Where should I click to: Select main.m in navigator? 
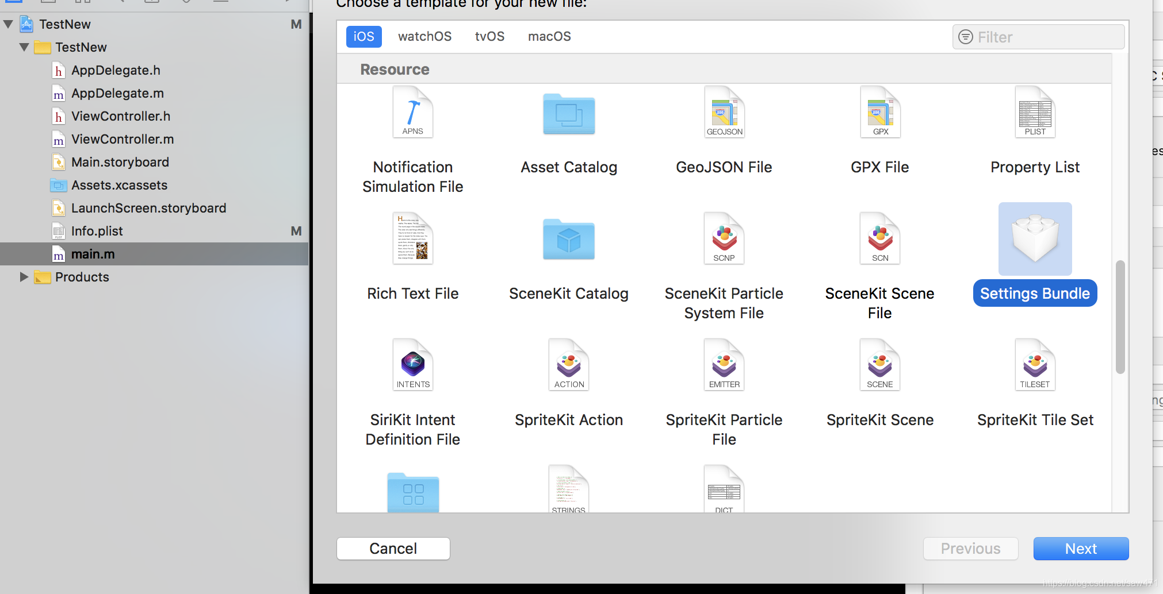154,254
